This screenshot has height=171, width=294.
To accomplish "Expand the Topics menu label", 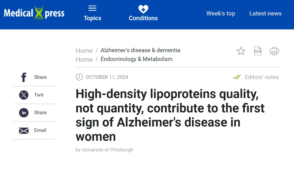I will tap(92, 18).
